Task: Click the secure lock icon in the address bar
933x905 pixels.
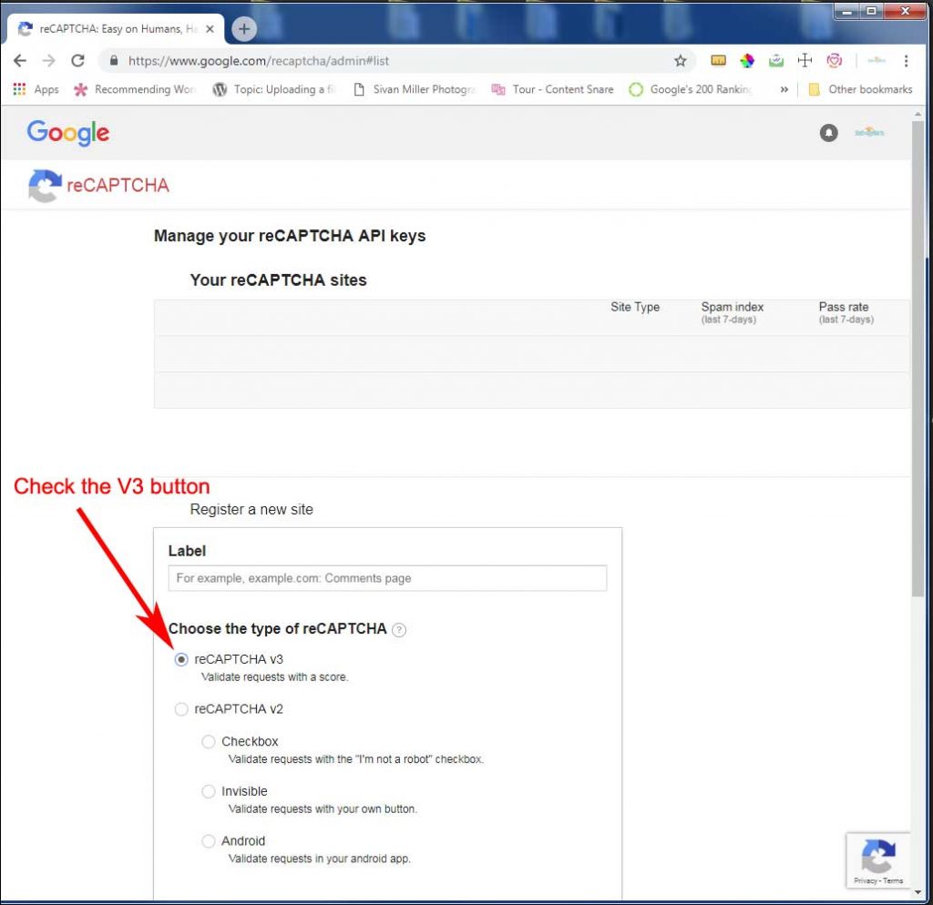Action: (114, 60)
